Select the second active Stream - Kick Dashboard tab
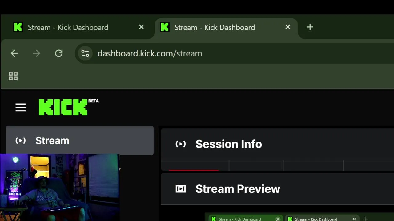The image size is (394, 221). 226,27
